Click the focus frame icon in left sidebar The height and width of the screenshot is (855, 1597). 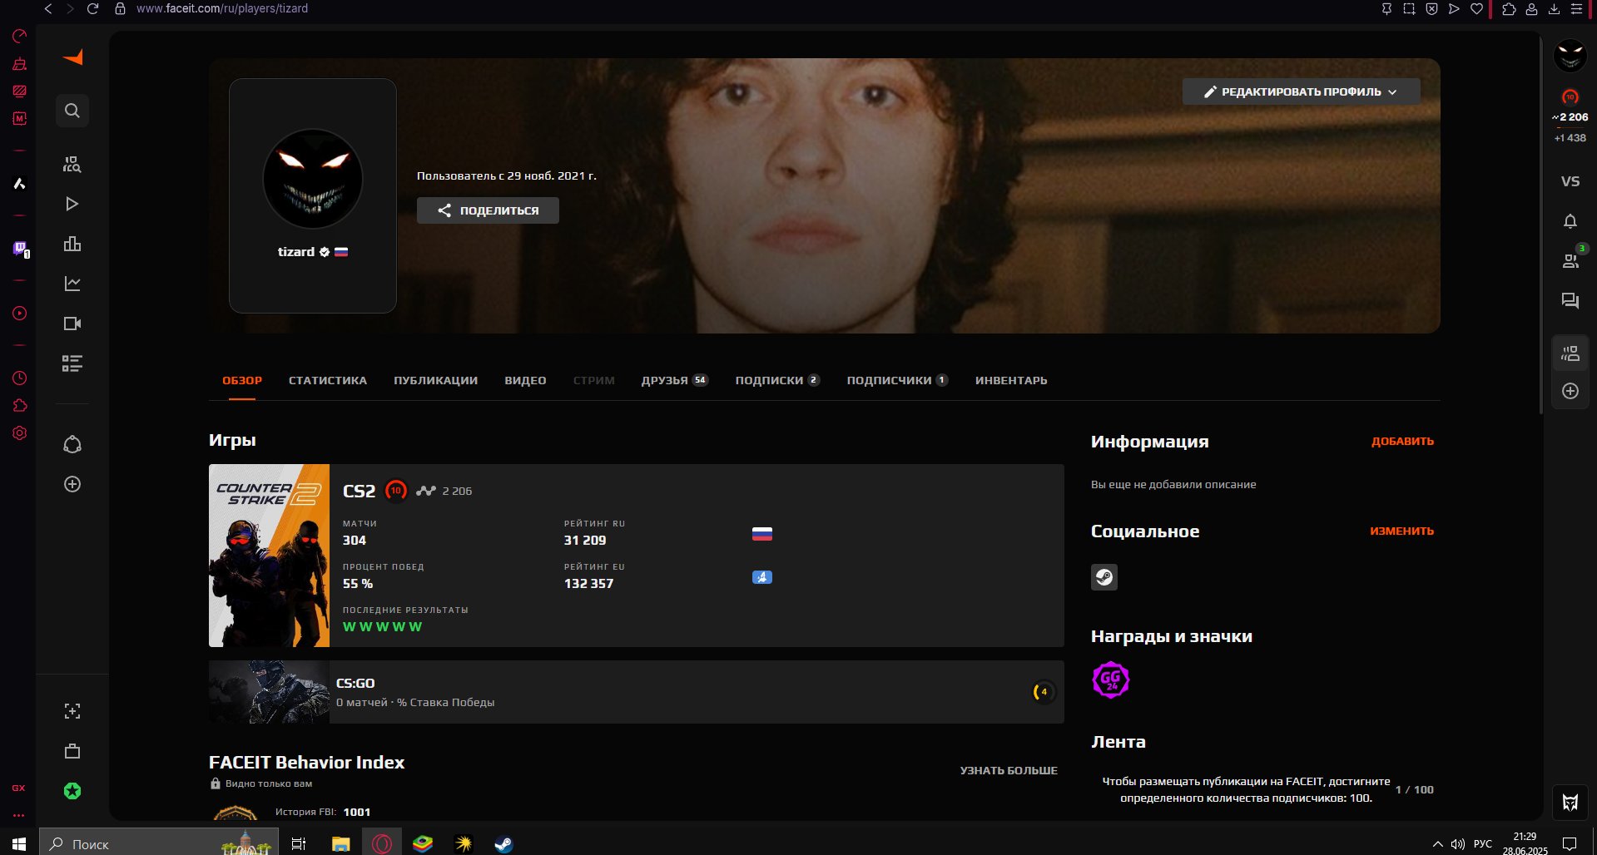[x=72, y=711]
